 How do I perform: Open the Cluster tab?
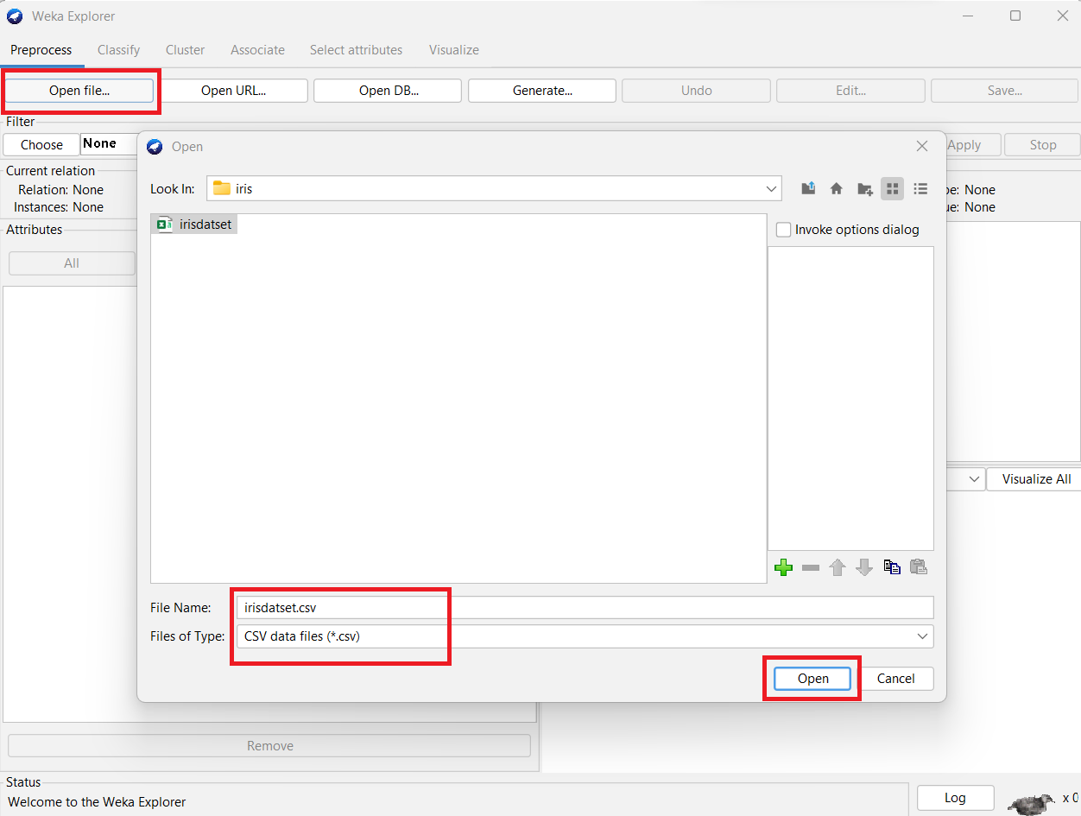(x=186, y=50)
